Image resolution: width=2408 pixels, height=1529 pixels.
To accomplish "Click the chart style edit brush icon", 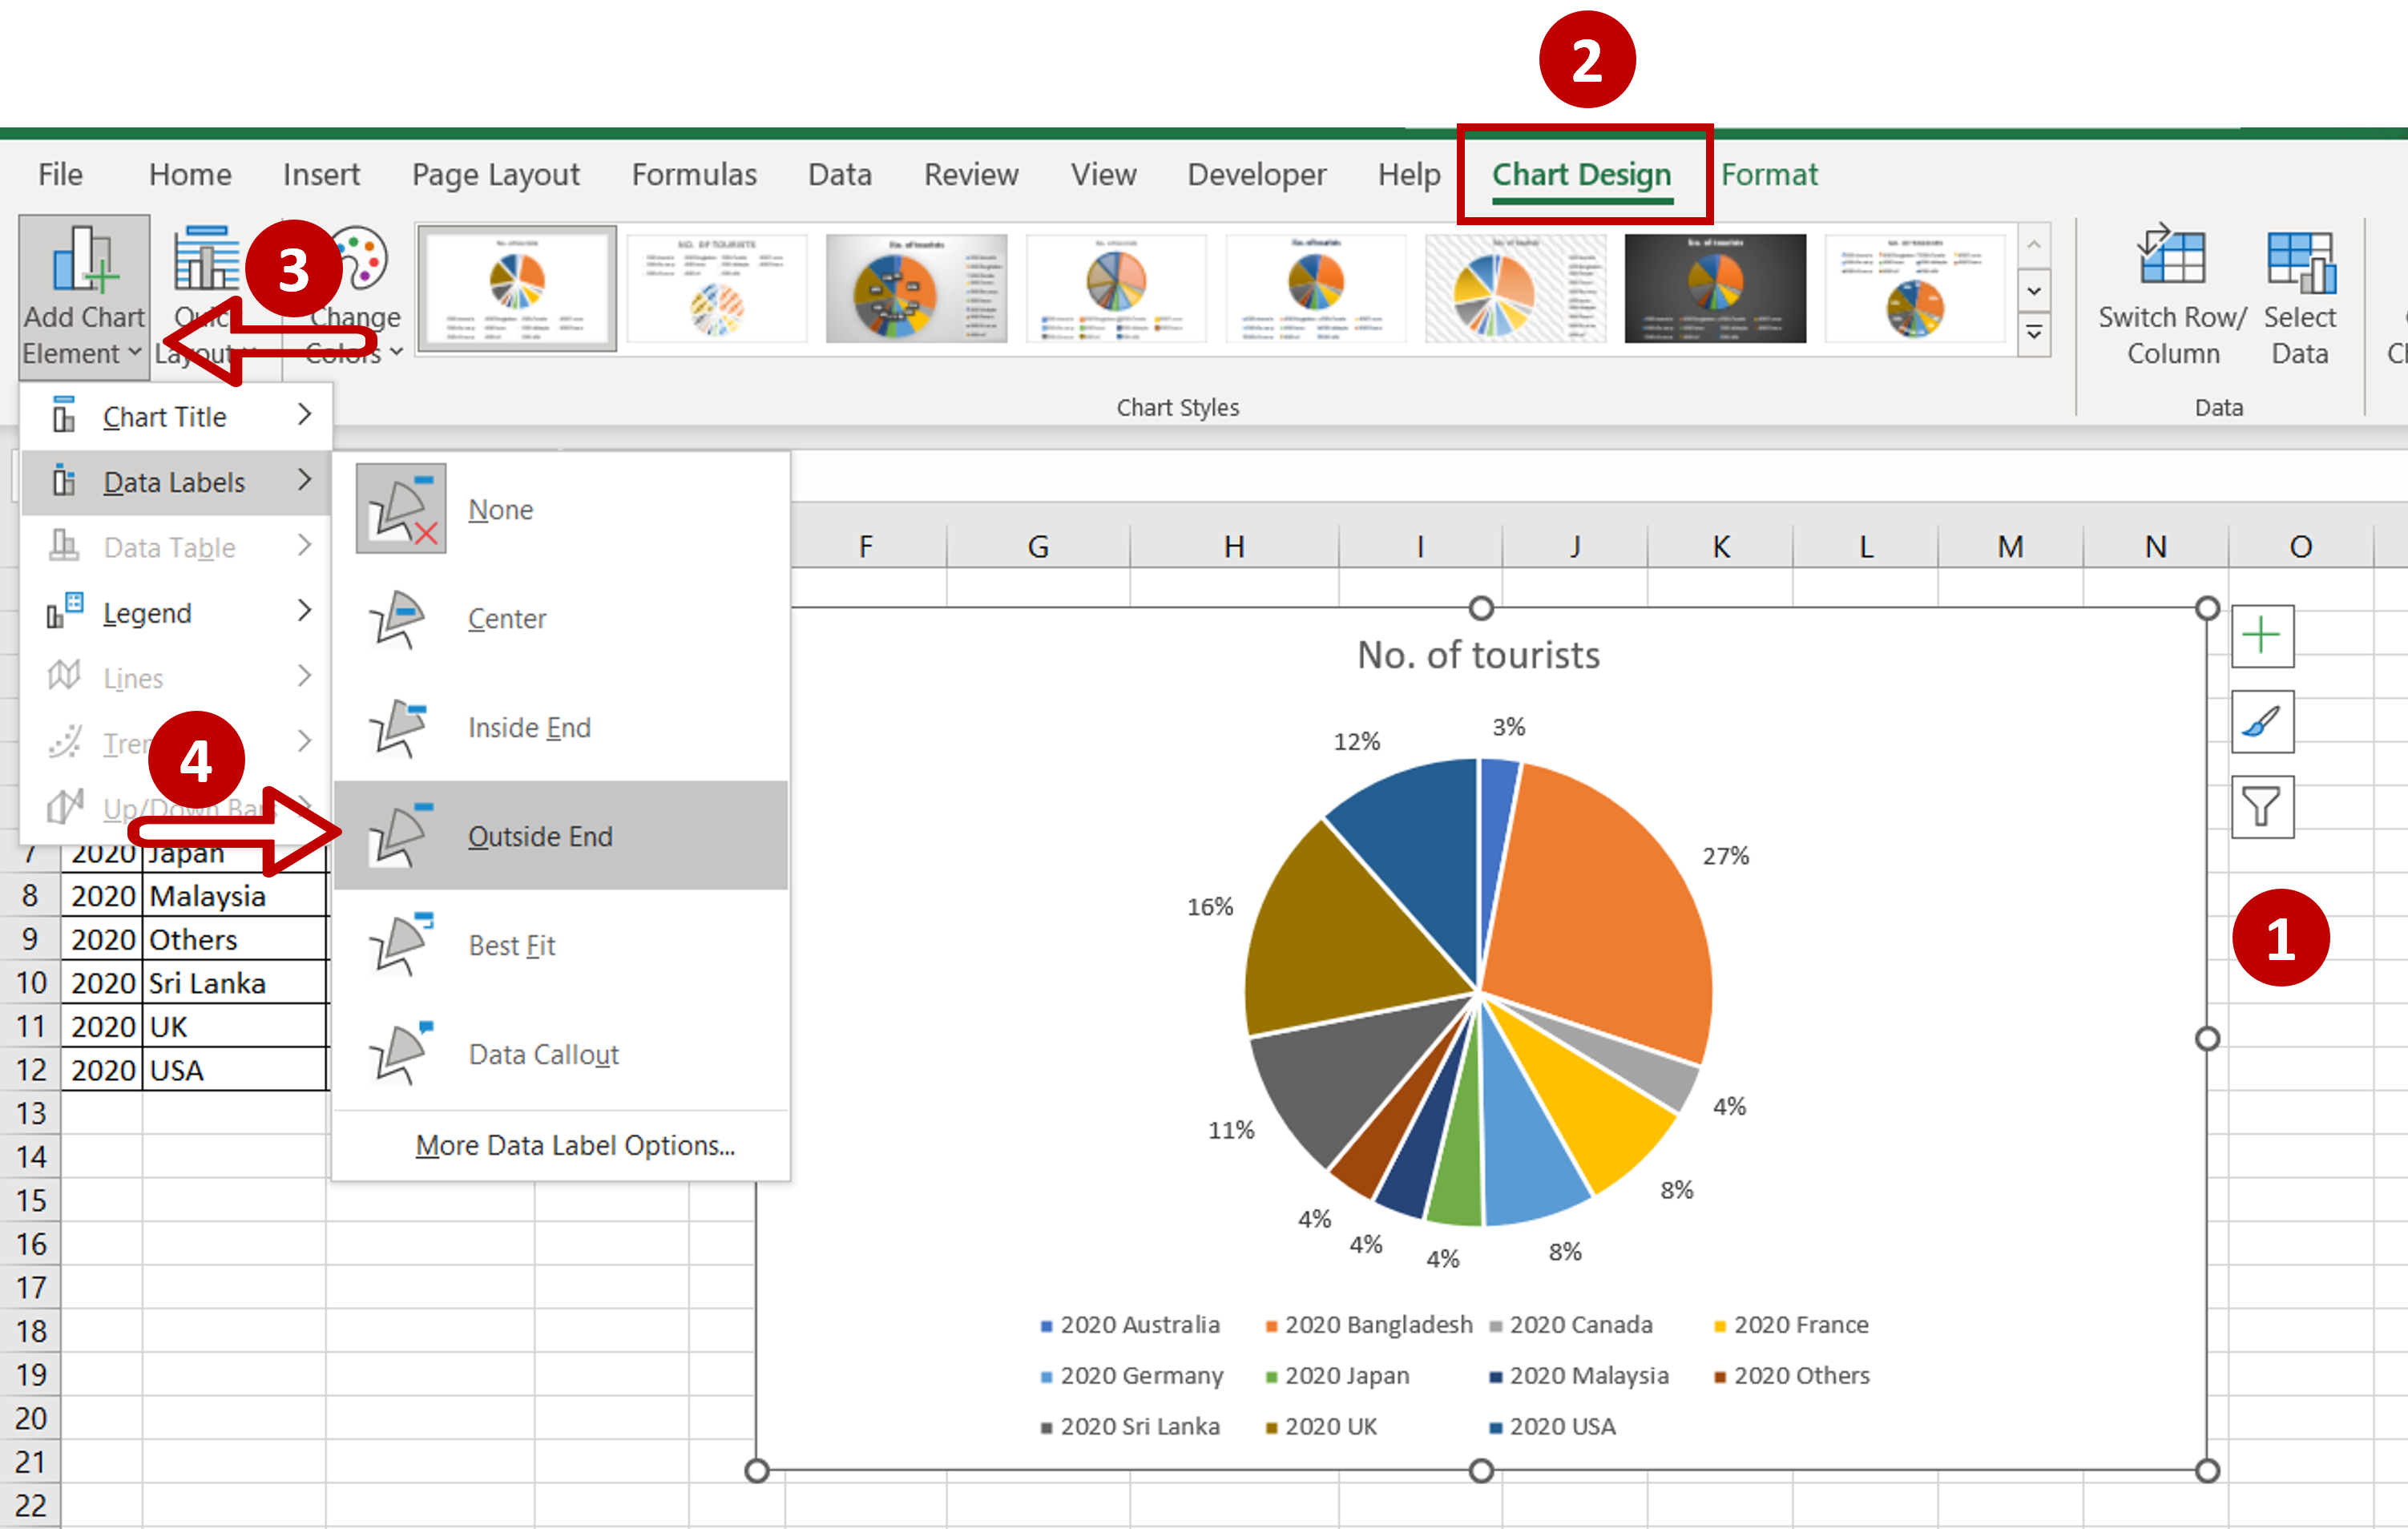I will pyautogui.click(x=2262, y=720).
